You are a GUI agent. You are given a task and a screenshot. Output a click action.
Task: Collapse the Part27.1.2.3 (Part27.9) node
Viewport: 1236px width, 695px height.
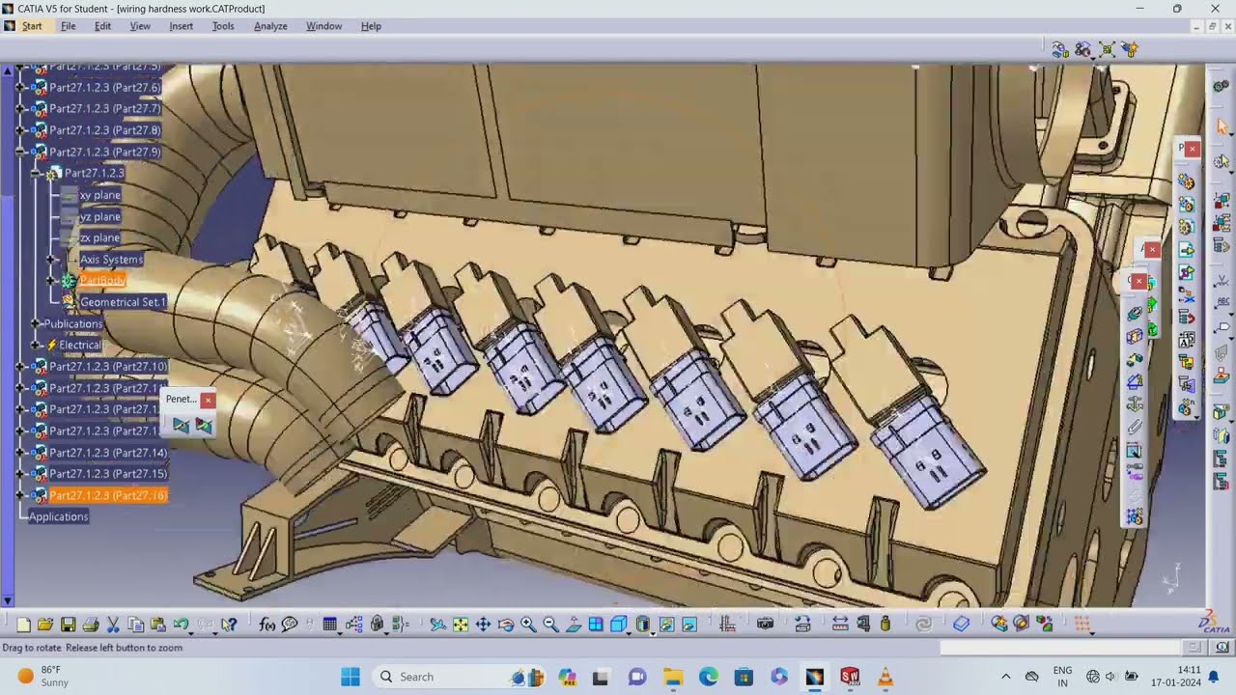coord(20,153)
